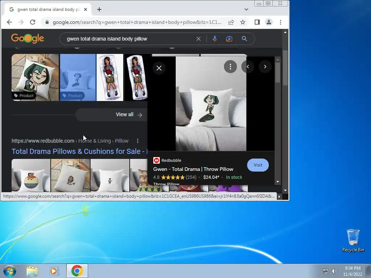Open Chrome three-dot menu

281,22
